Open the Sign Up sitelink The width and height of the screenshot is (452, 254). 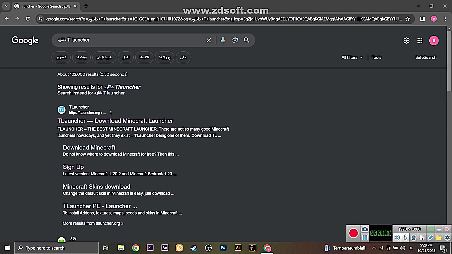(x=73, y=167)
